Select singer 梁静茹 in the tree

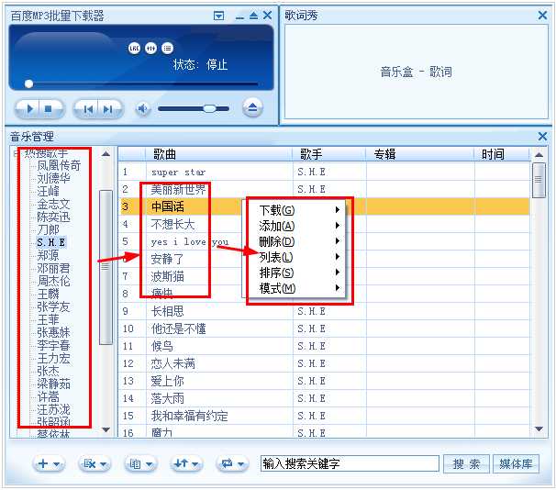[53, 384]
